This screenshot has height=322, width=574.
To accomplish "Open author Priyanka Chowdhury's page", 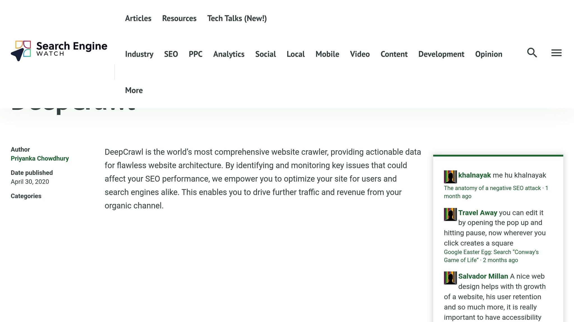I will coord(40,158).
